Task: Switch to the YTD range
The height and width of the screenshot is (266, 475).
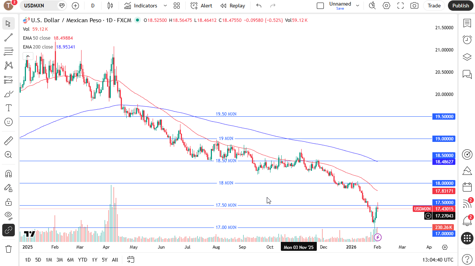Action: point(83,260)
